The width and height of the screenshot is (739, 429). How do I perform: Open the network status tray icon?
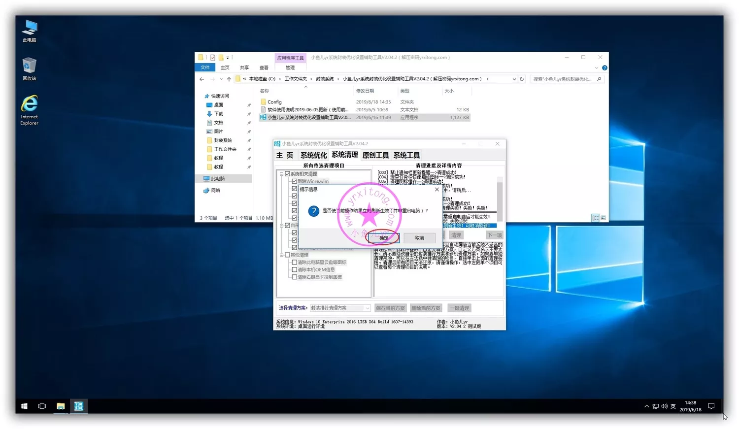(655, 406)
